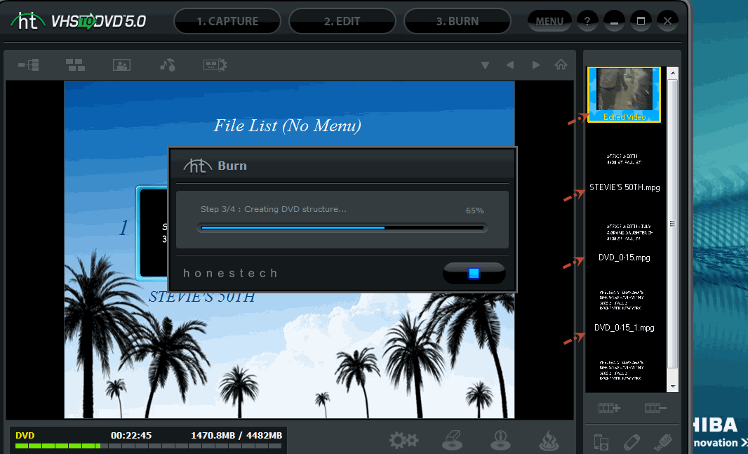The image size is (748, 454).
Task: Click the YouTube upload icon
Action: click(x=663, y=443)
